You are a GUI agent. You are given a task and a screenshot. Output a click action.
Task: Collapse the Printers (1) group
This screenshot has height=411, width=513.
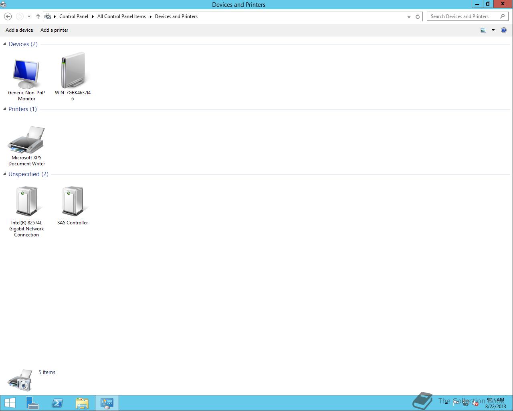tap(4, 109)
